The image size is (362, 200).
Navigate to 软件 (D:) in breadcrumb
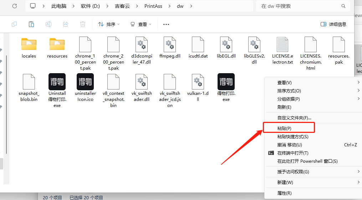90,6
